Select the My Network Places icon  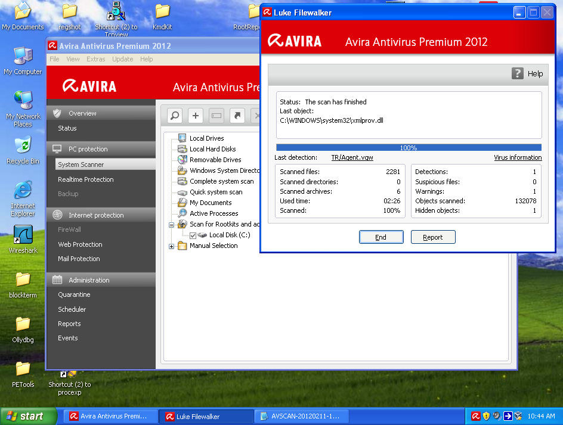click(23, 109)
